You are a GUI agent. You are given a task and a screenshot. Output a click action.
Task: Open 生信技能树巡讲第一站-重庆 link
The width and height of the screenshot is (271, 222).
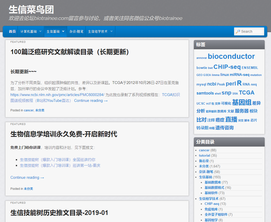tap(60, 165)
